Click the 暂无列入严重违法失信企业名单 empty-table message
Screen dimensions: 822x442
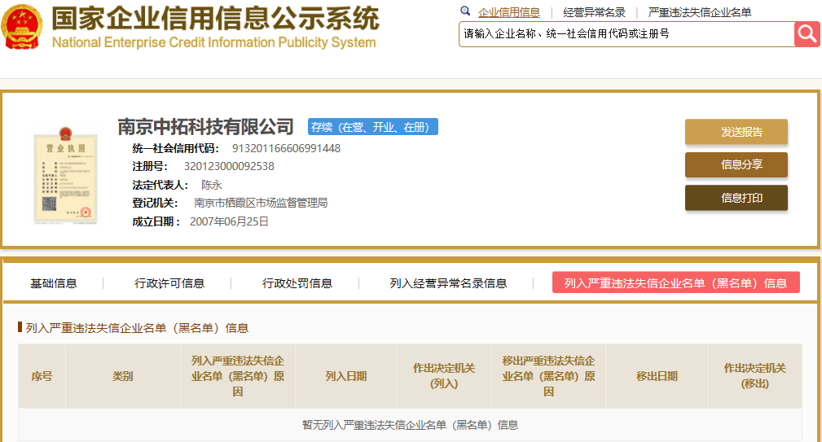tap(410, 425)
